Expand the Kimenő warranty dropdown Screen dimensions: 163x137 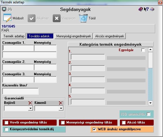[61, 108]
